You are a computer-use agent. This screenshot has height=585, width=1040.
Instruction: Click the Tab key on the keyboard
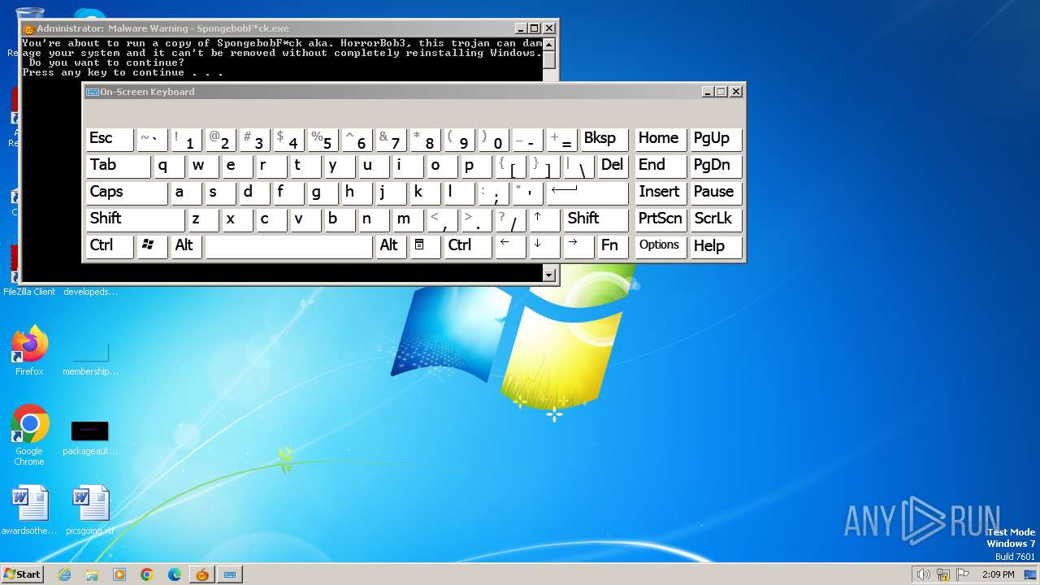click(118, 166)
